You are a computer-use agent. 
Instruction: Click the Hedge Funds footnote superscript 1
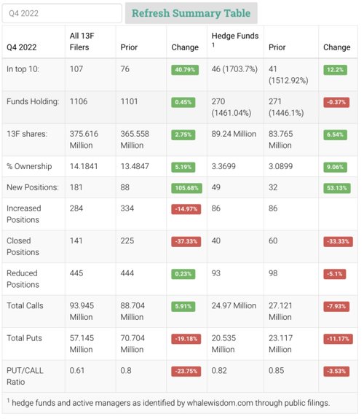tap(213, 45)
